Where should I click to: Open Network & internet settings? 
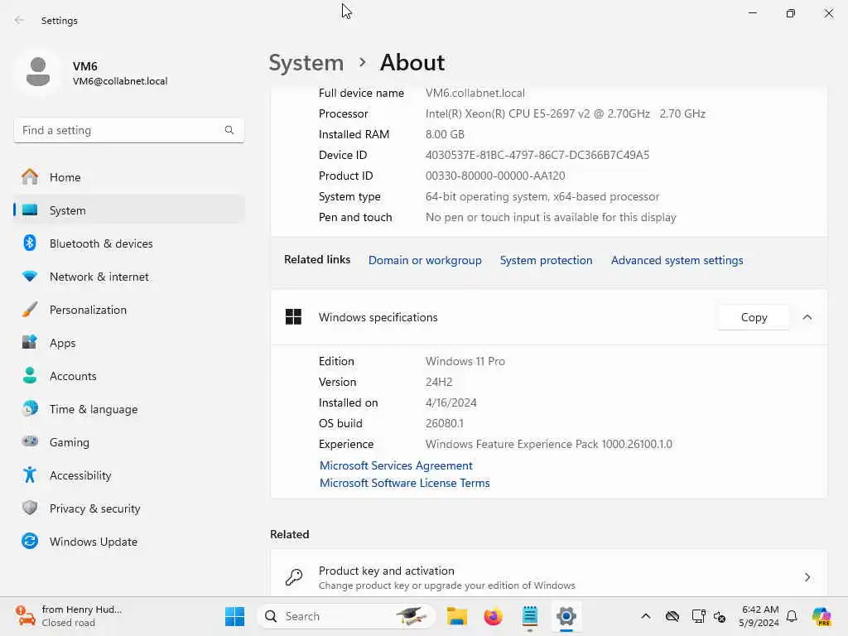pyautogui.click(x=128, y=277)
